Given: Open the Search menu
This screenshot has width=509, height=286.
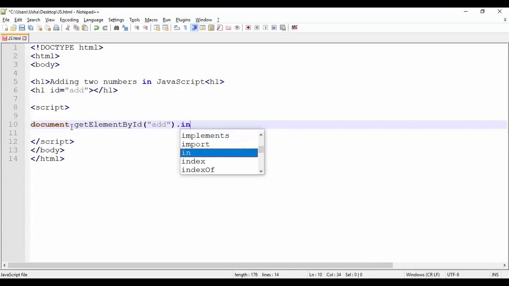Looking at the screenshot, I should [33, 20].
